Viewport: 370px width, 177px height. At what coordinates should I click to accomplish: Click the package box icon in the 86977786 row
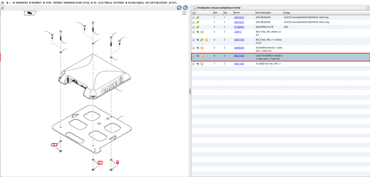(206, 40)
